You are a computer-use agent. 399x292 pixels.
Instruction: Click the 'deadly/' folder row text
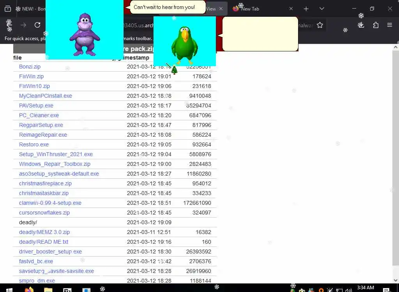(x=28, y=222)
